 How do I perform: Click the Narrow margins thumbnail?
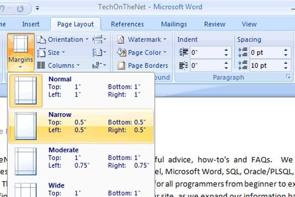(26, 126)
